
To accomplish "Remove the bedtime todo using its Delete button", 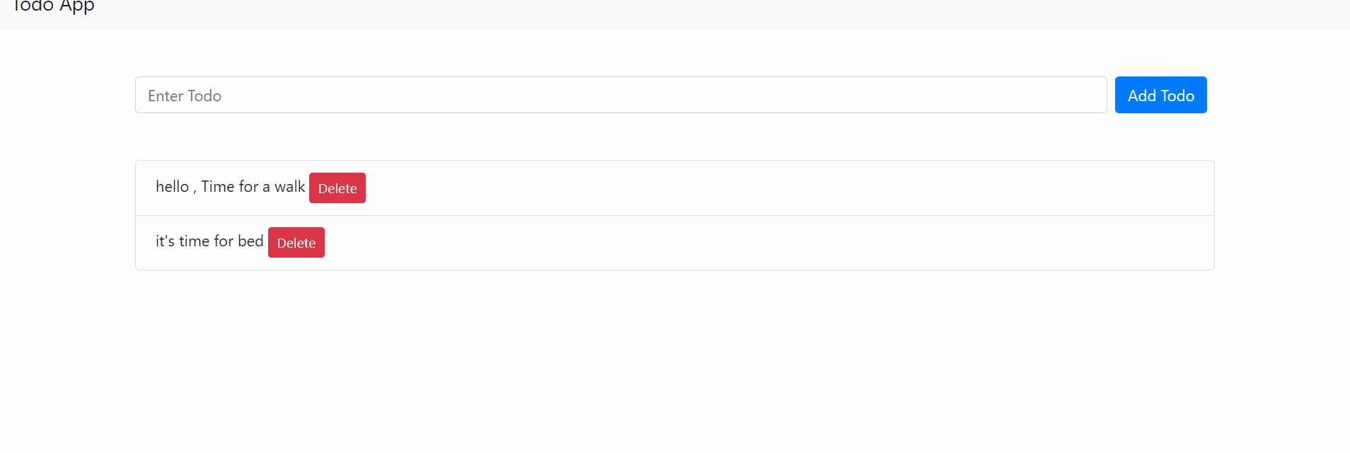I will click(x=296, y=242).
